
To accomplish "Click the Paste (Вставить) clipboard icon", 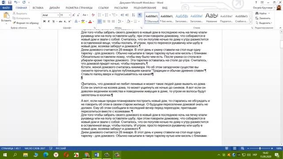I will click(x=6, y=16).
